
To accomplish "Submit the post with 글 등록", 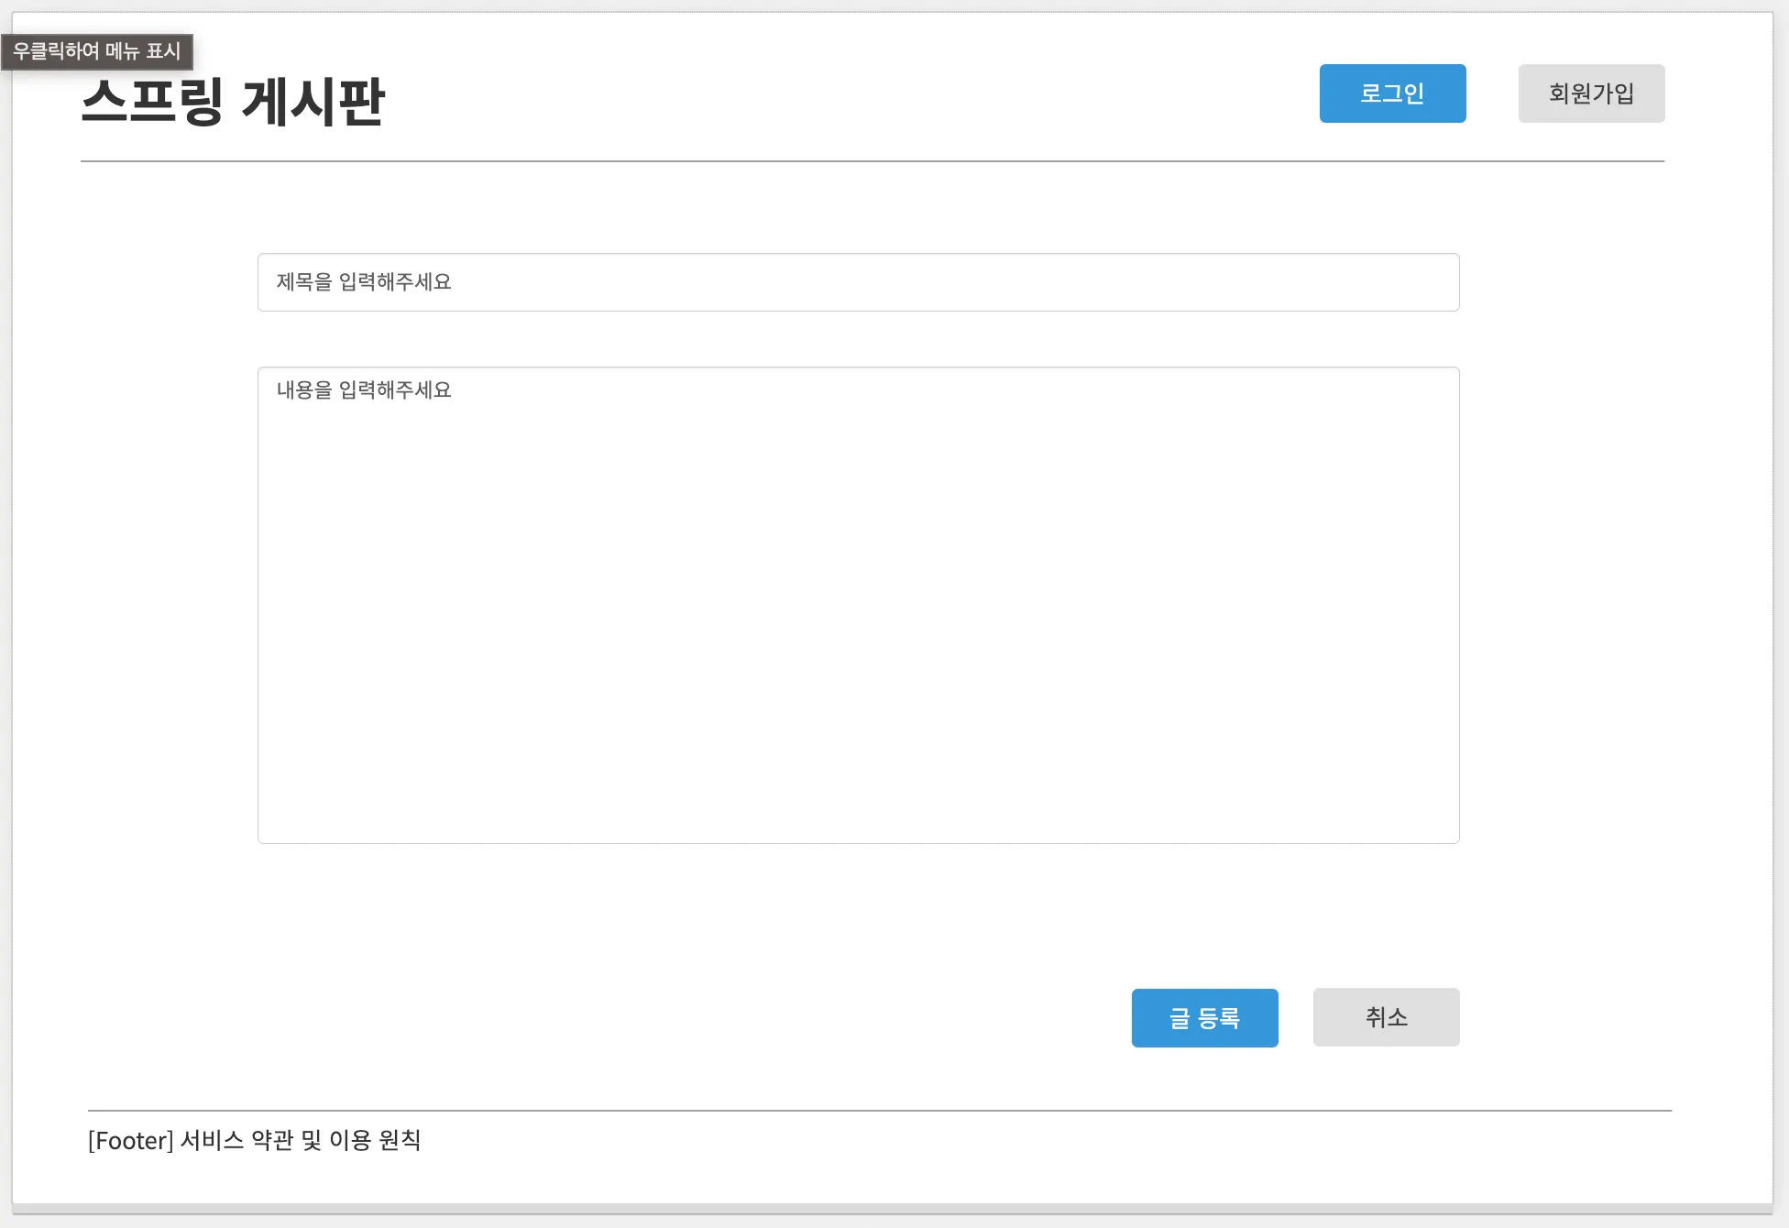I will [1204, 1018].
